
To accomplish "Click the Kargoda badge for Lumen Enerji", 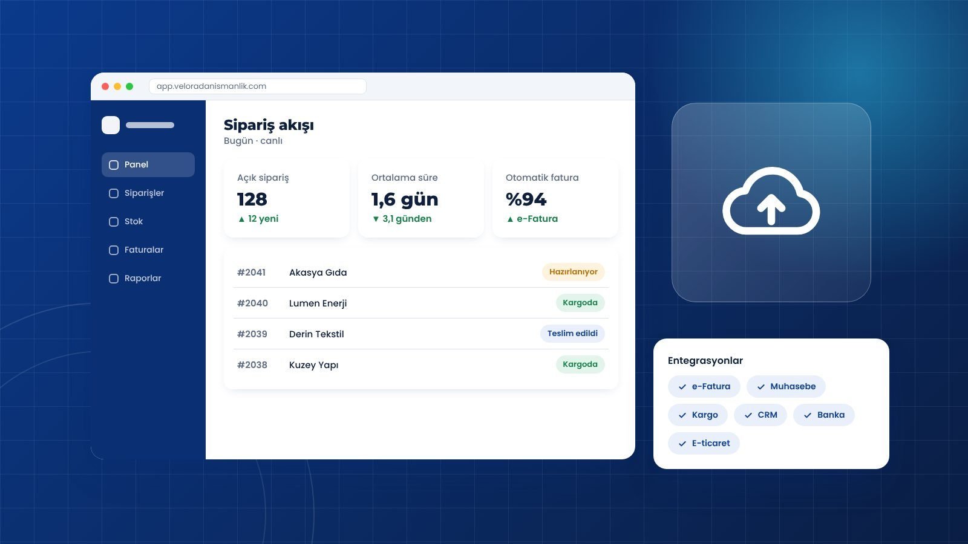I will [x=580, y=303].
